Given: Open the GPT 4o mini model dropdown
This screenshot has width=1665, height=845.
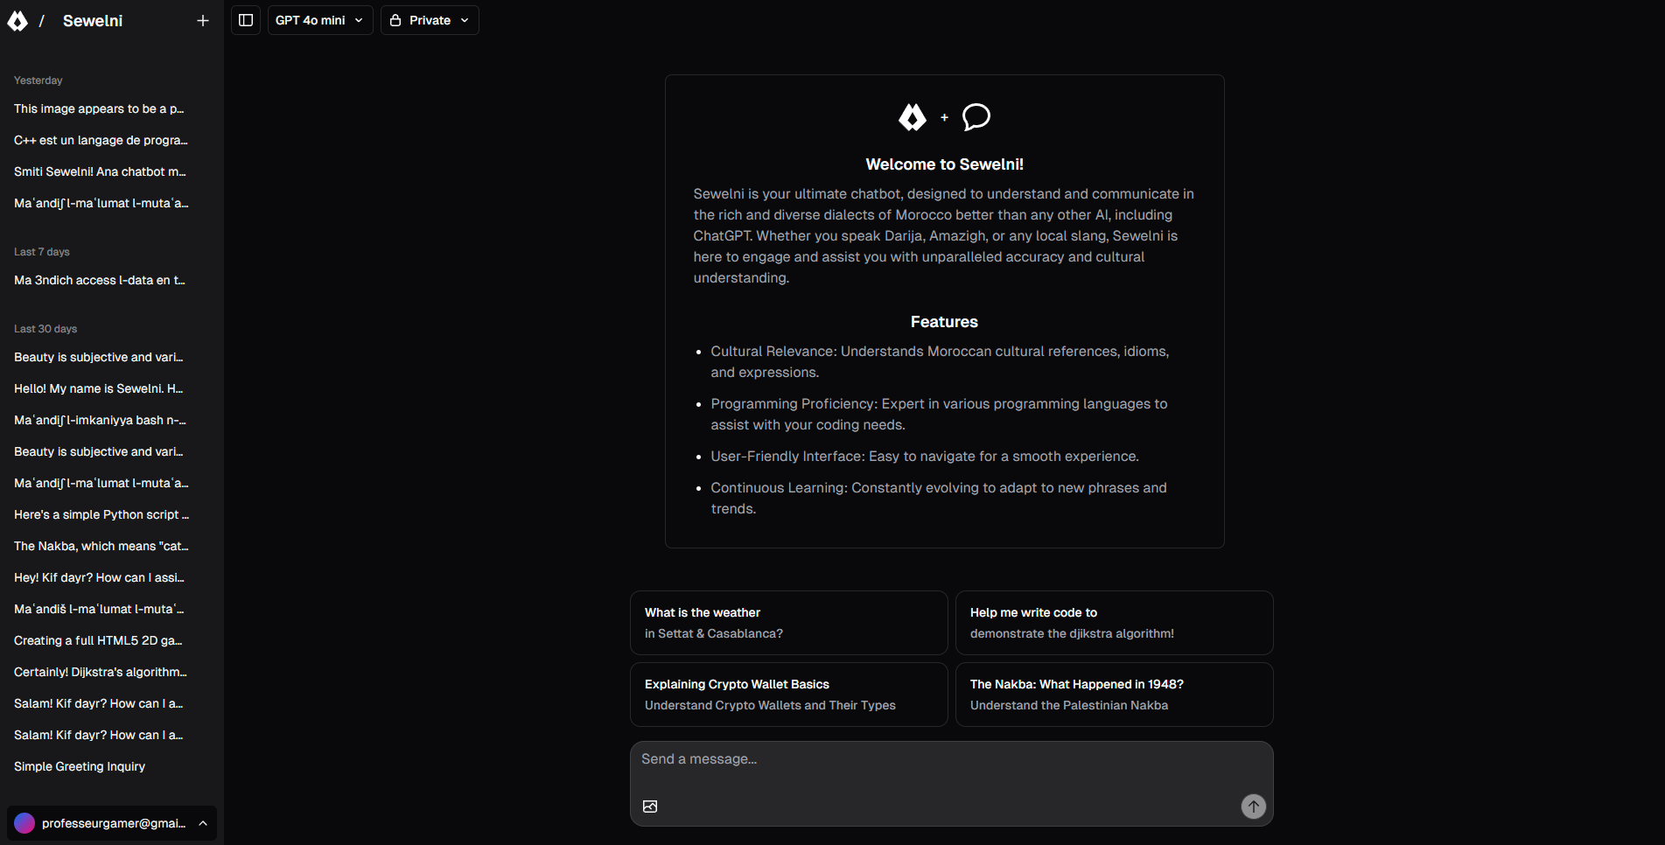Looking at the screenshot, I should click(x=320, y=20).
